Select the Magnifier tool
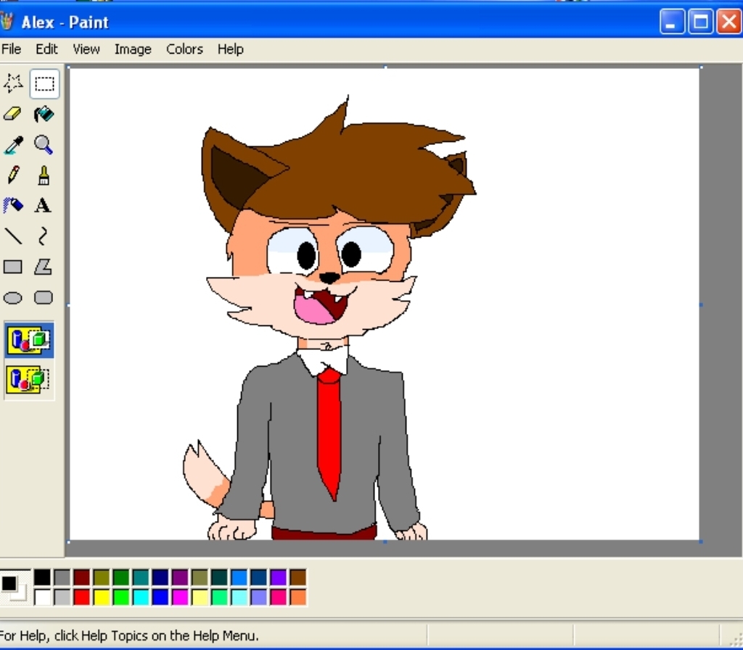Screen dimensions: 743x650 (x=44, y=145)
